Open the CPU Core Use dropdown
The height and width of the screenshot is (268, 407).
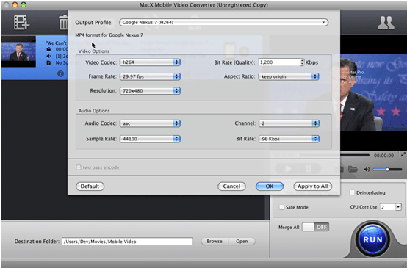click(x=391, y=207)
